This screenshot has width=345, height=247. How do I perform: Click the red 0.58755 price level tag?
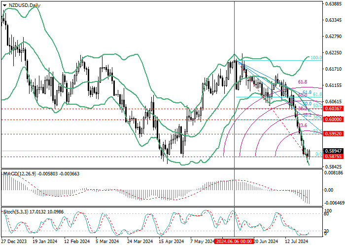333,156
